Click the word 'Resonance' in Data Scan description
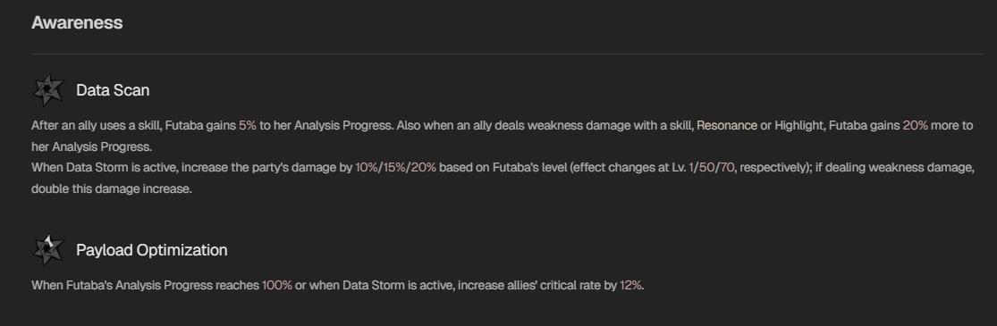 [722, 126]
